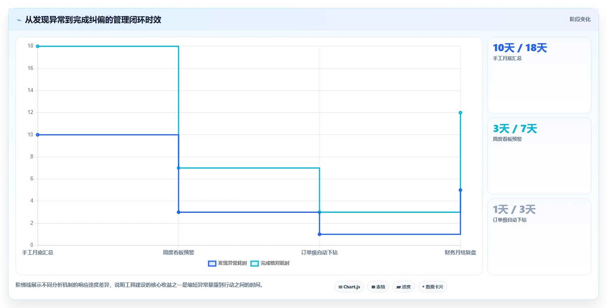Select the blue data point at 1 for 订单级自动下钻
The height and width of the screenshot is (308, 607).
coord(320,234)
